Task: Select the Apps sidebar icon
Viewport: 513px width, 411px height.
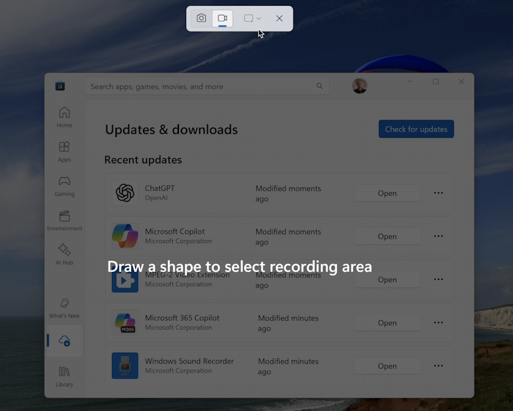Action: (x=64, y=151)
